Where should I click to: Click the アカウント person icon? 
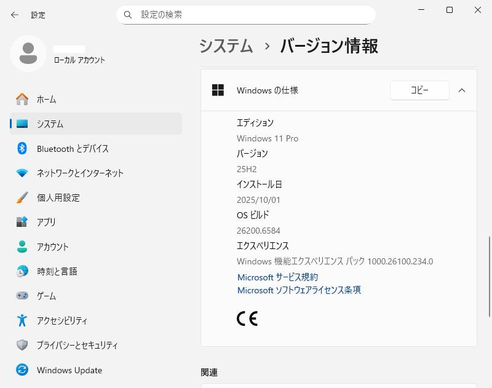point(22,247)
